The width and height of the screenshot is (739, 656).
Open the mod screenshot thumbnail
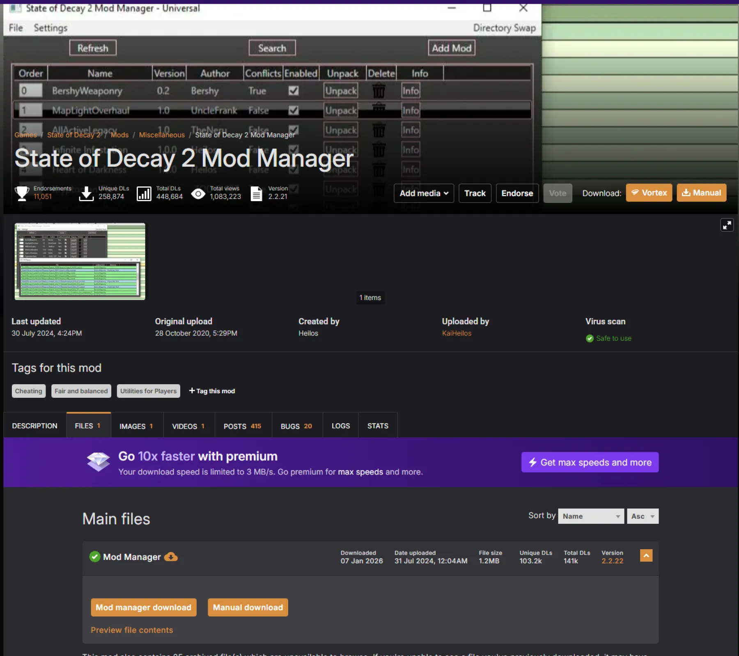coord(80,261)
